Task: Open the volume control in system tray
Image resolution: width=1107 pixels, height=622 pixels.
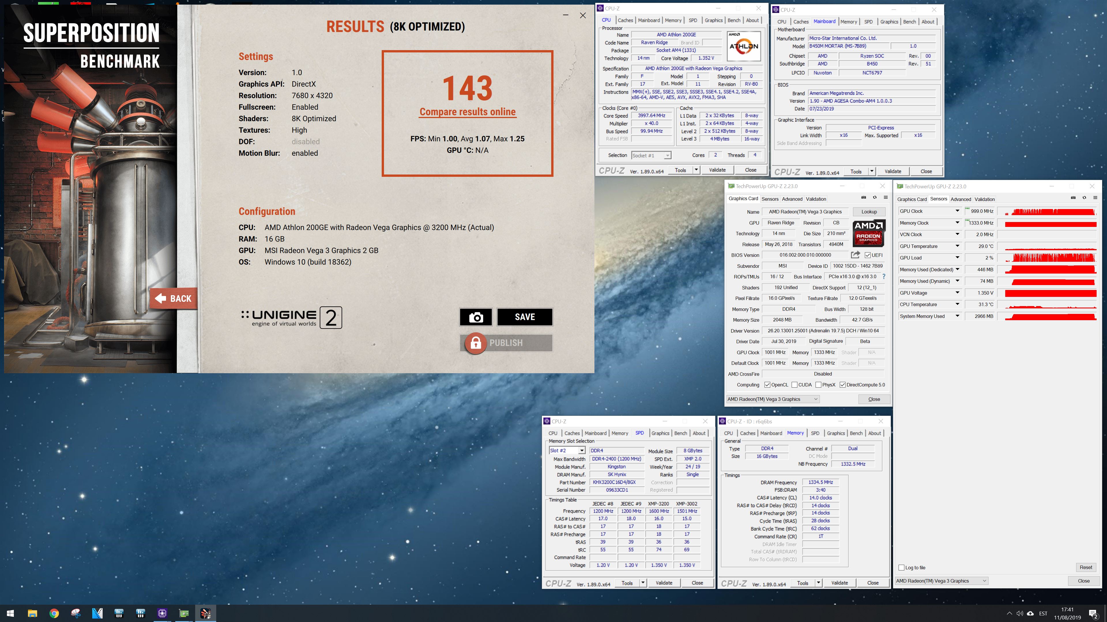Action: 1020,613
